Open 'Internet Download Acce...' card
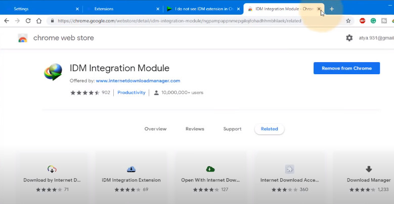 (289, 178)
